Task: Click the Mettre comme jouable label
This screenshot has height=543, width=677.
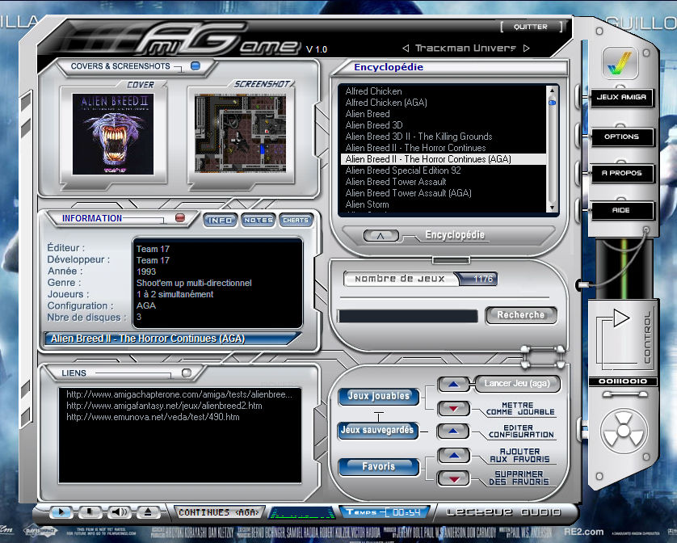Action: (x=520, y=409)
